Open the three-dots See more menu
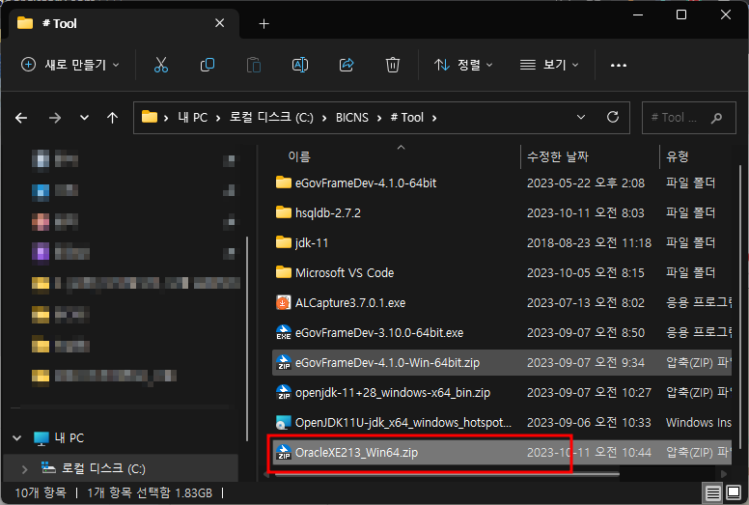The height and width of the screenshot is (505, 749). pos(619,65)
